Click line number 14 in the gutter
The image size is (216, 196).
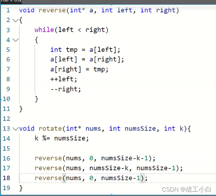[7, 139]
